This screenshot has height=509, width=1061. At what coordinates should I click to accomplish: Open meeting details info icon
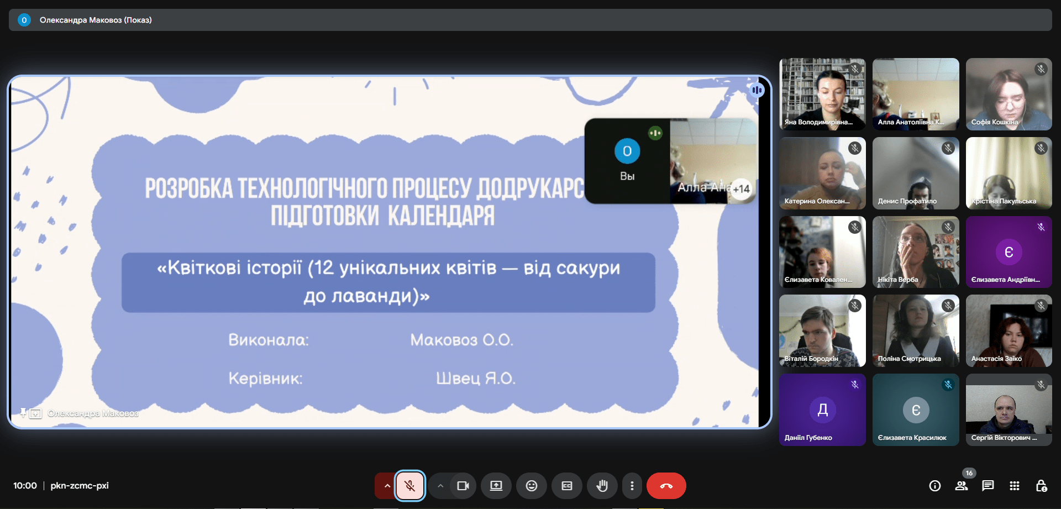click(935, 486)
